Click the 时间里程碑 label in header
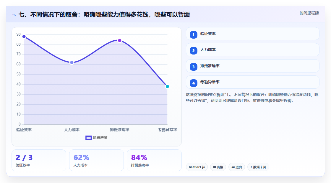Image resolution: width=331 pixels, height=183 pixels. coord(309,13)
